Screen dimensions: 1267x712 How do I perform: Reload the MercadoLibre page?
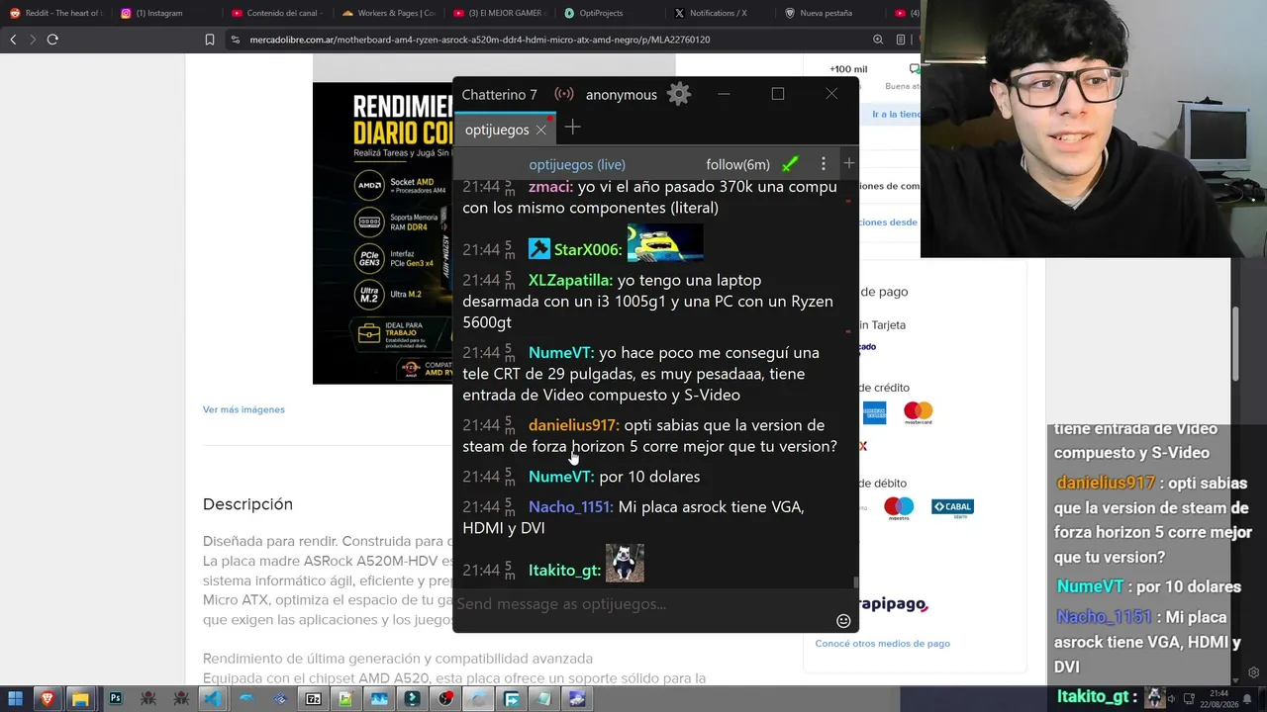click(52, 40)
